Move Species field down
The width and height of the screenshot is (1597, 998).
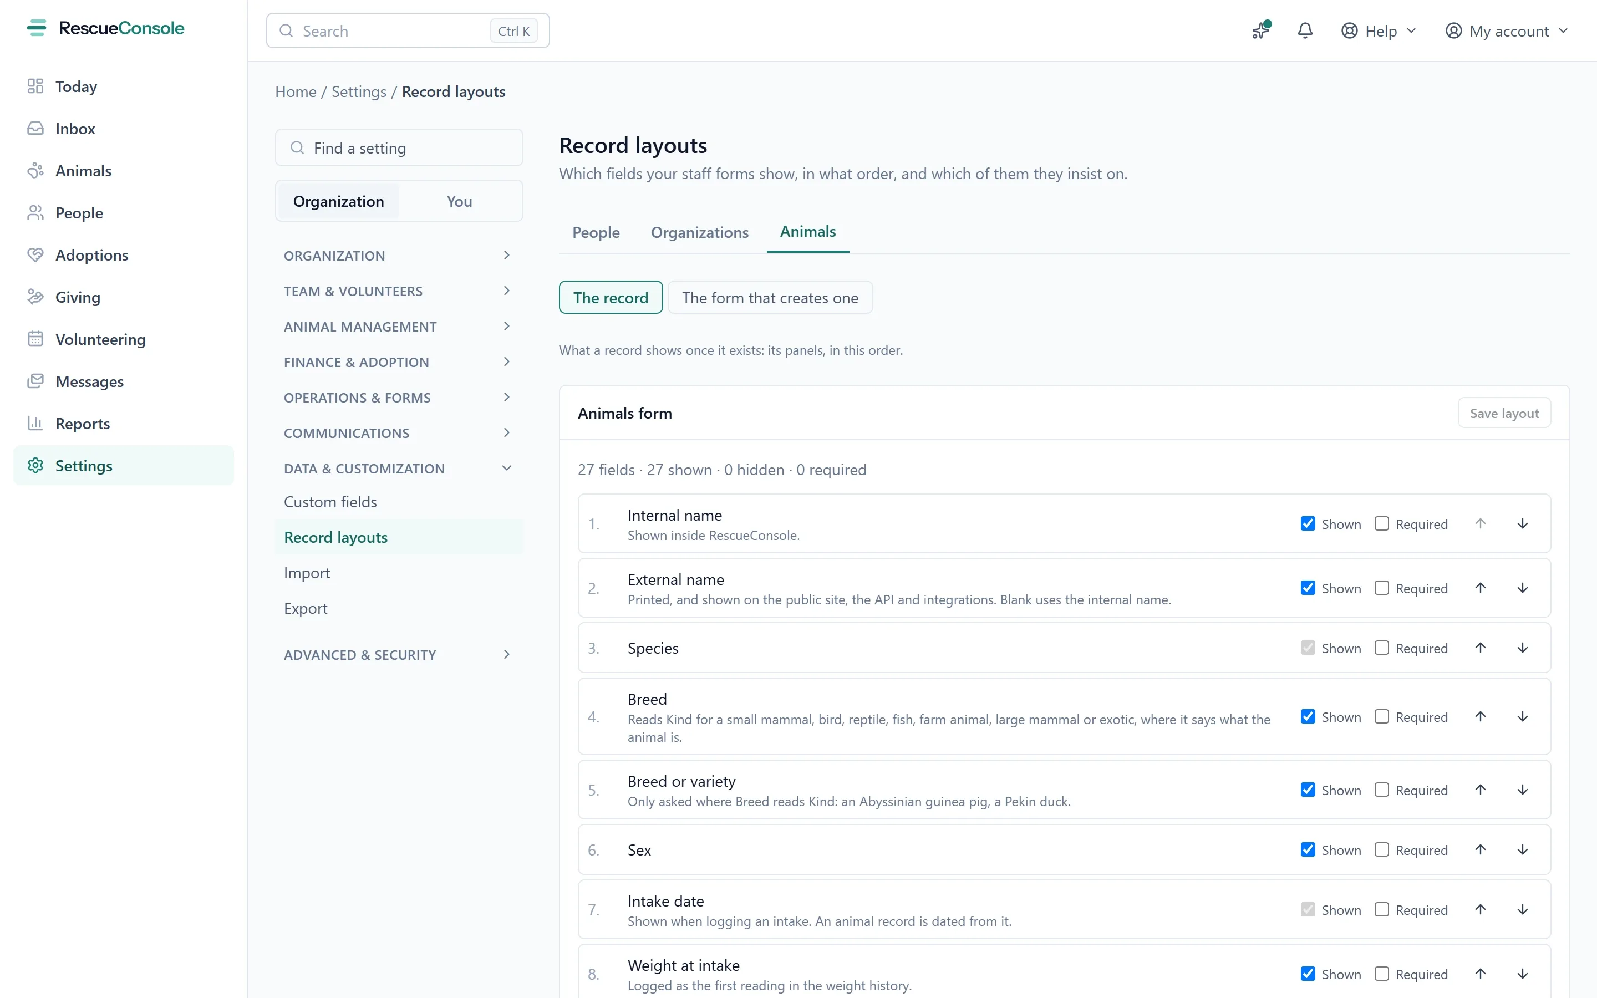(x=1523, y=648)
